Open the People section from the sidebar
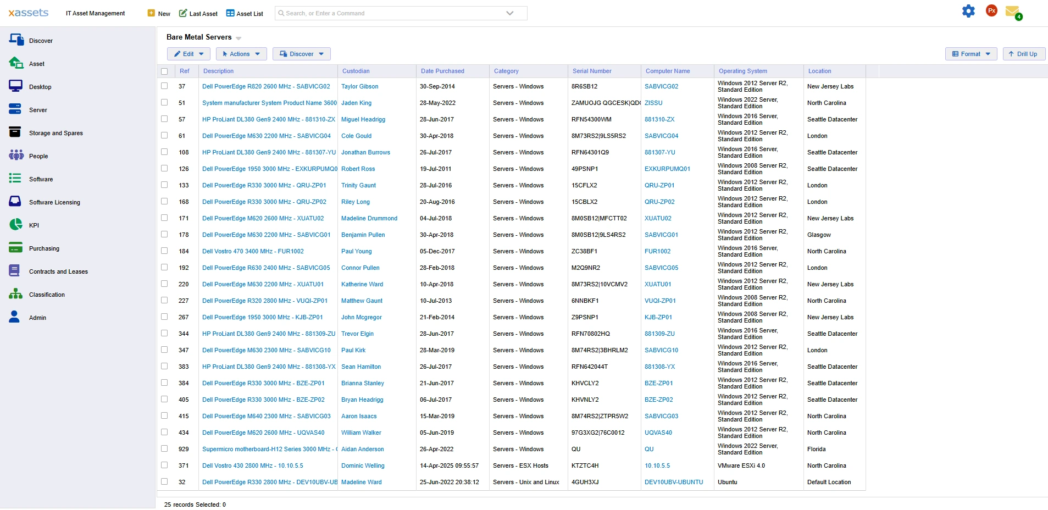The image size is (1048, 510). (x=38, y=156)
